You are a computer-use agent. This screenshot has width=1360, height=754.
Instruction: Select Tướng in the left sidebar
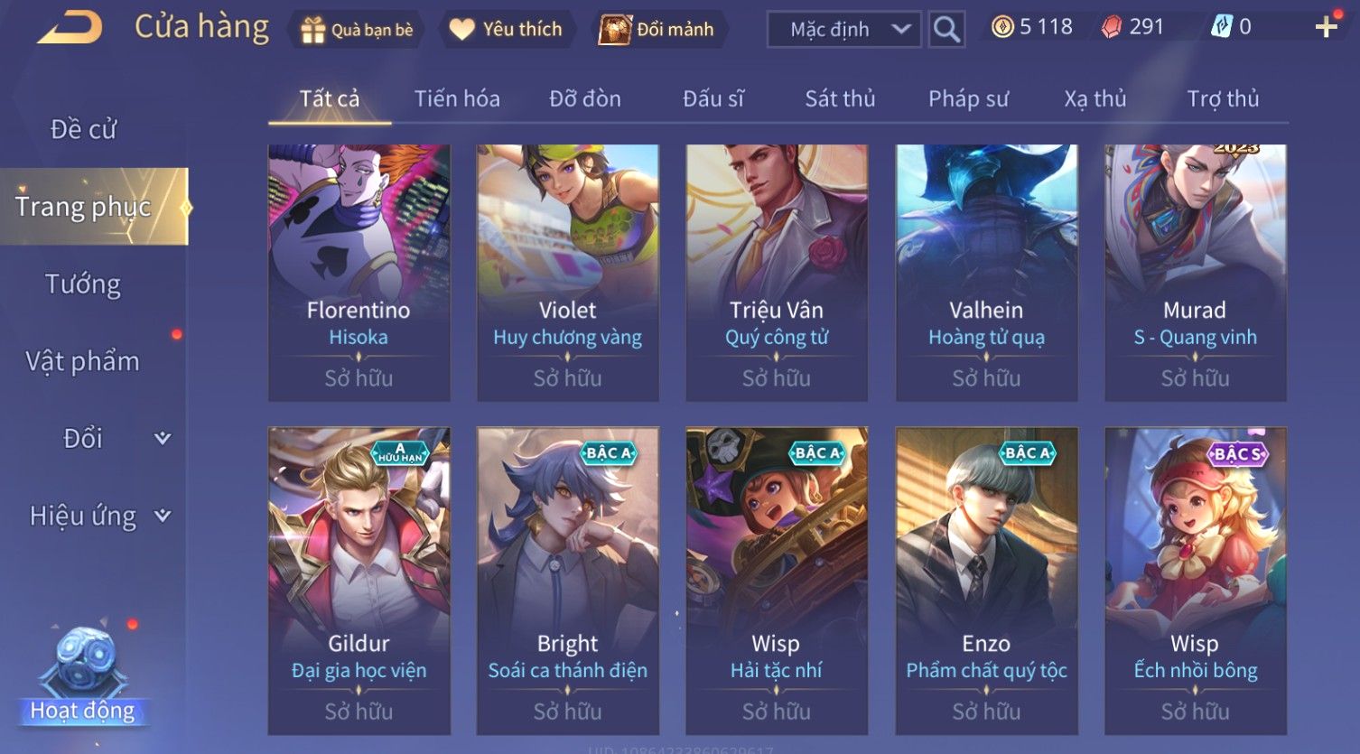click(x=83, y=284)
